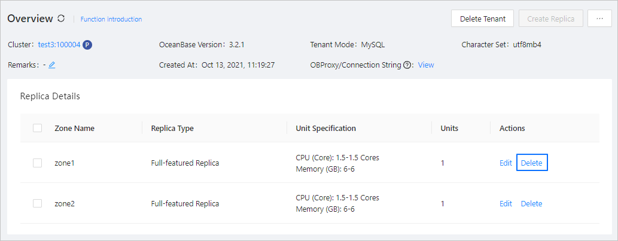618x241 pixels.
Task: Click the Replica Type column header
Action: pyautogui.click(x=172, y=128)
